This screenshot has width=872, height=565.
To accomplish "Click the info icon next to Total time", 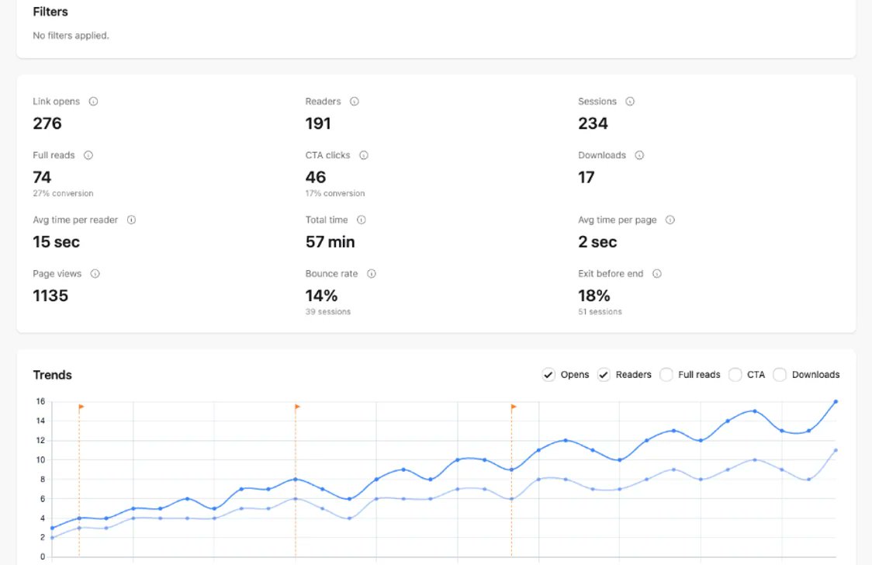I will point(362,220).
